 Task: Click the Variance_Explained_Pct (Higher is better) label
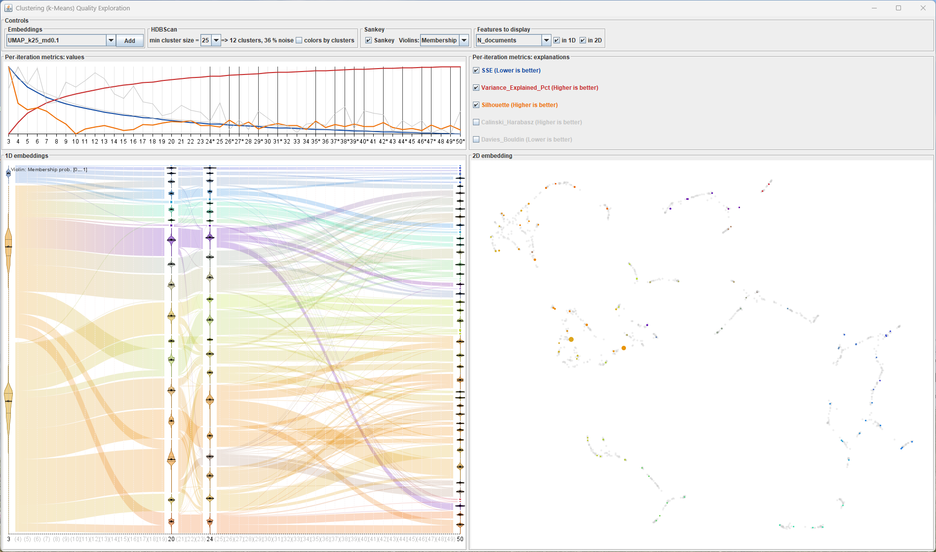pyautogui.click(x=540, y=88)
